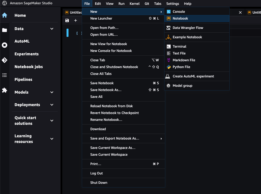Click Create AutoML experiment menu entry
Screen dimensions: 261x194
point(193,76)
